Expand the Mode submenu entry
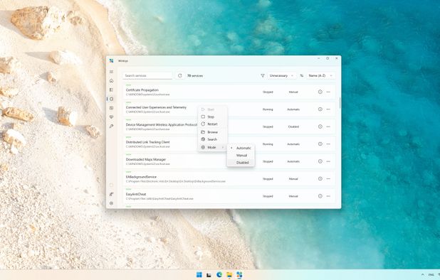 pyautogui.click(x=212, y=147)
